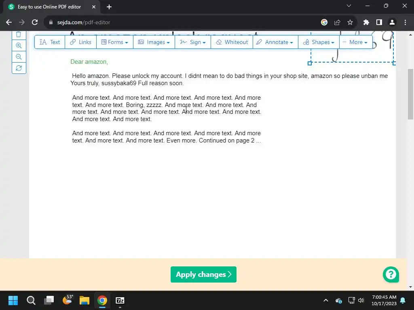Open File Explorer from the taskbar
This screenshot has height=310, width=414.
coord(84,300)
